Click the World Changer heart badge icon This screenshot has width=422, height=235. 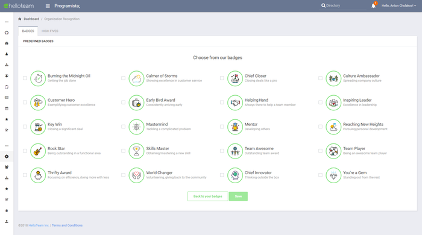(x=136, y=175)
